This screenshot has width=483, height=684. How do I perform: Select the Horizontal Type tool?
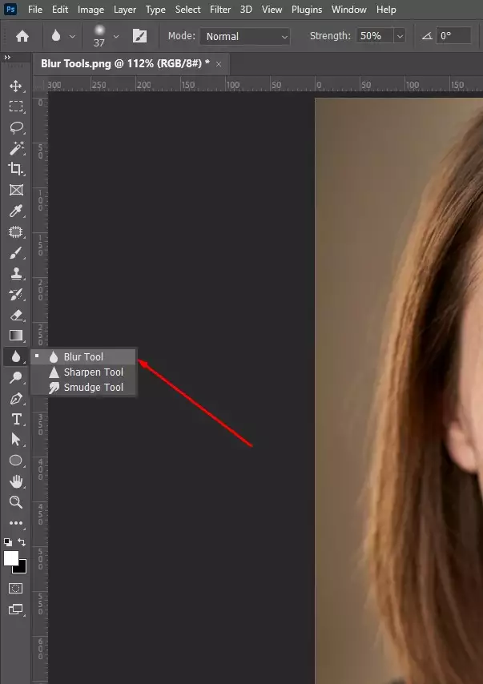[x=16, y=419]
